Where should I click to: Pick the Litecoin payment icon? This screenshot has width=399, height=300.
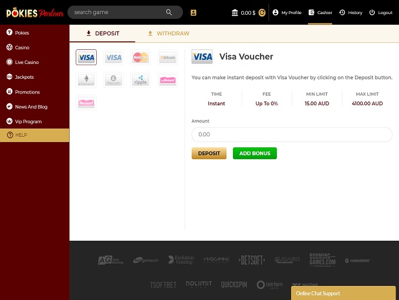[113, 80]
